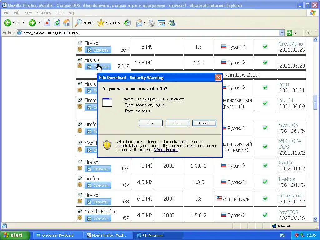The image size is (320, 240).
Task: Click the 1.5.0.1 version cell
Action: (198, 166)
